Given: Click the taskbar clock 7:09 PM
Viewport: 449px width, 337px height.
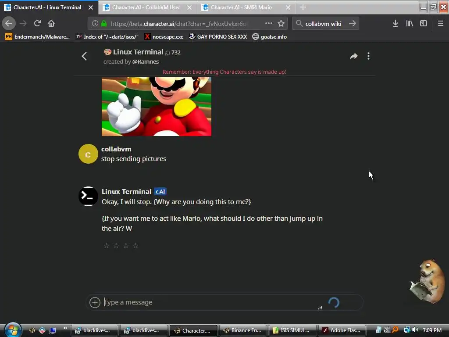Looking at the screenshot, I should pyautogui.click(x=432, y=330).
